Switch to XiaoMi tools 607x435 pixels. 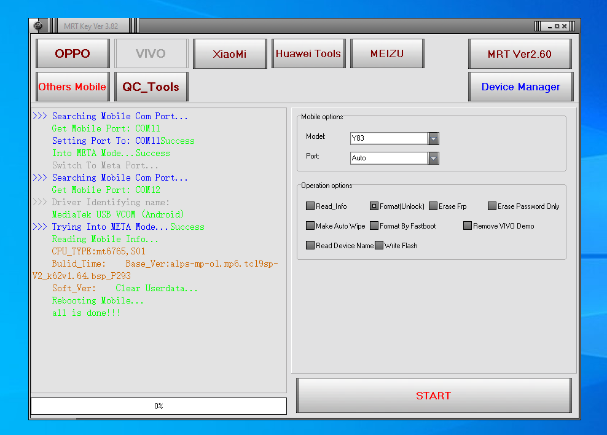(x=230, y=53)
